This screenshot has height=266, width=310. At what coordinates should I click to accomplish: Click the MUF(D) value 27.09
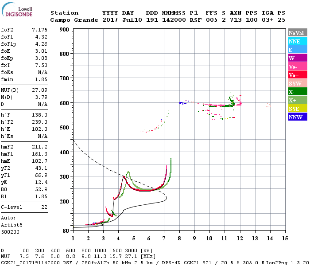tap(39, 90)
